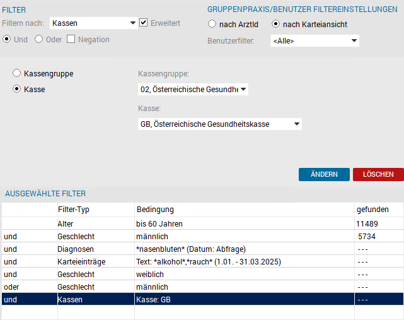
Task: Open the Kasse GB Österreichische Gesundheitskasse dropdown
Action: 220,124
